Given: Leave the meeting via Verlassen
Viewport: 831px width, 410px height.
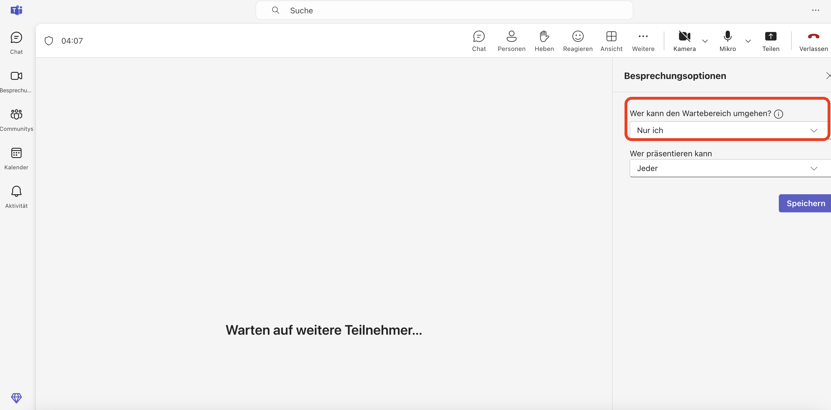Looking at the screenshot, I should coord(813,40).
